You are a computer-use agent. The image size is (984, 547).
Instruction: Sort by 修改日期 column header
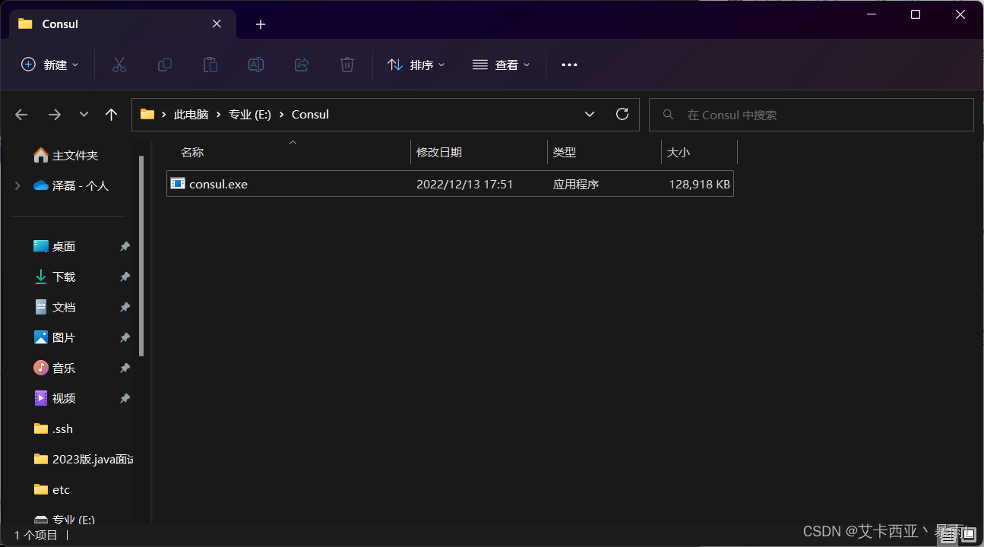point(439,152)
